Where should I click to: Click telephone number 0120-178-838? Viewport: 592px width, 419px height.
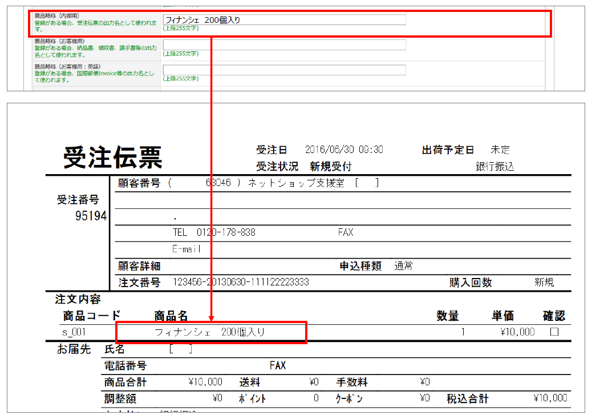tap(226, 232)
